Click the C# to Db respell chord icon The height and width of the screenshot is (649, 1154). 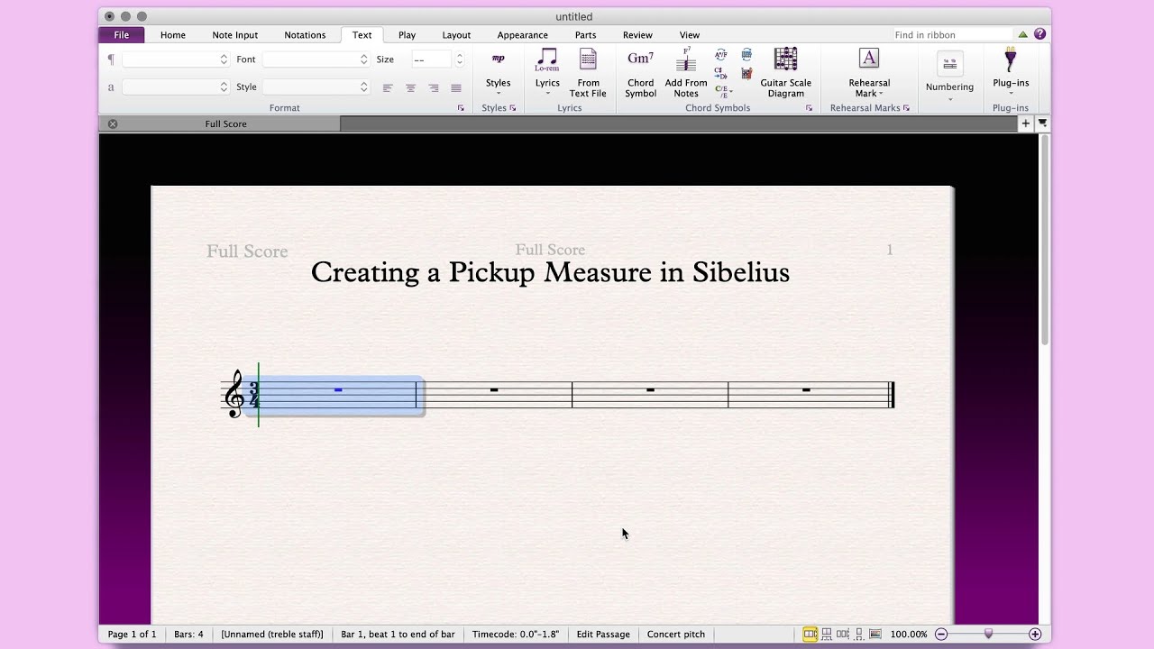(x=720, y=72)
